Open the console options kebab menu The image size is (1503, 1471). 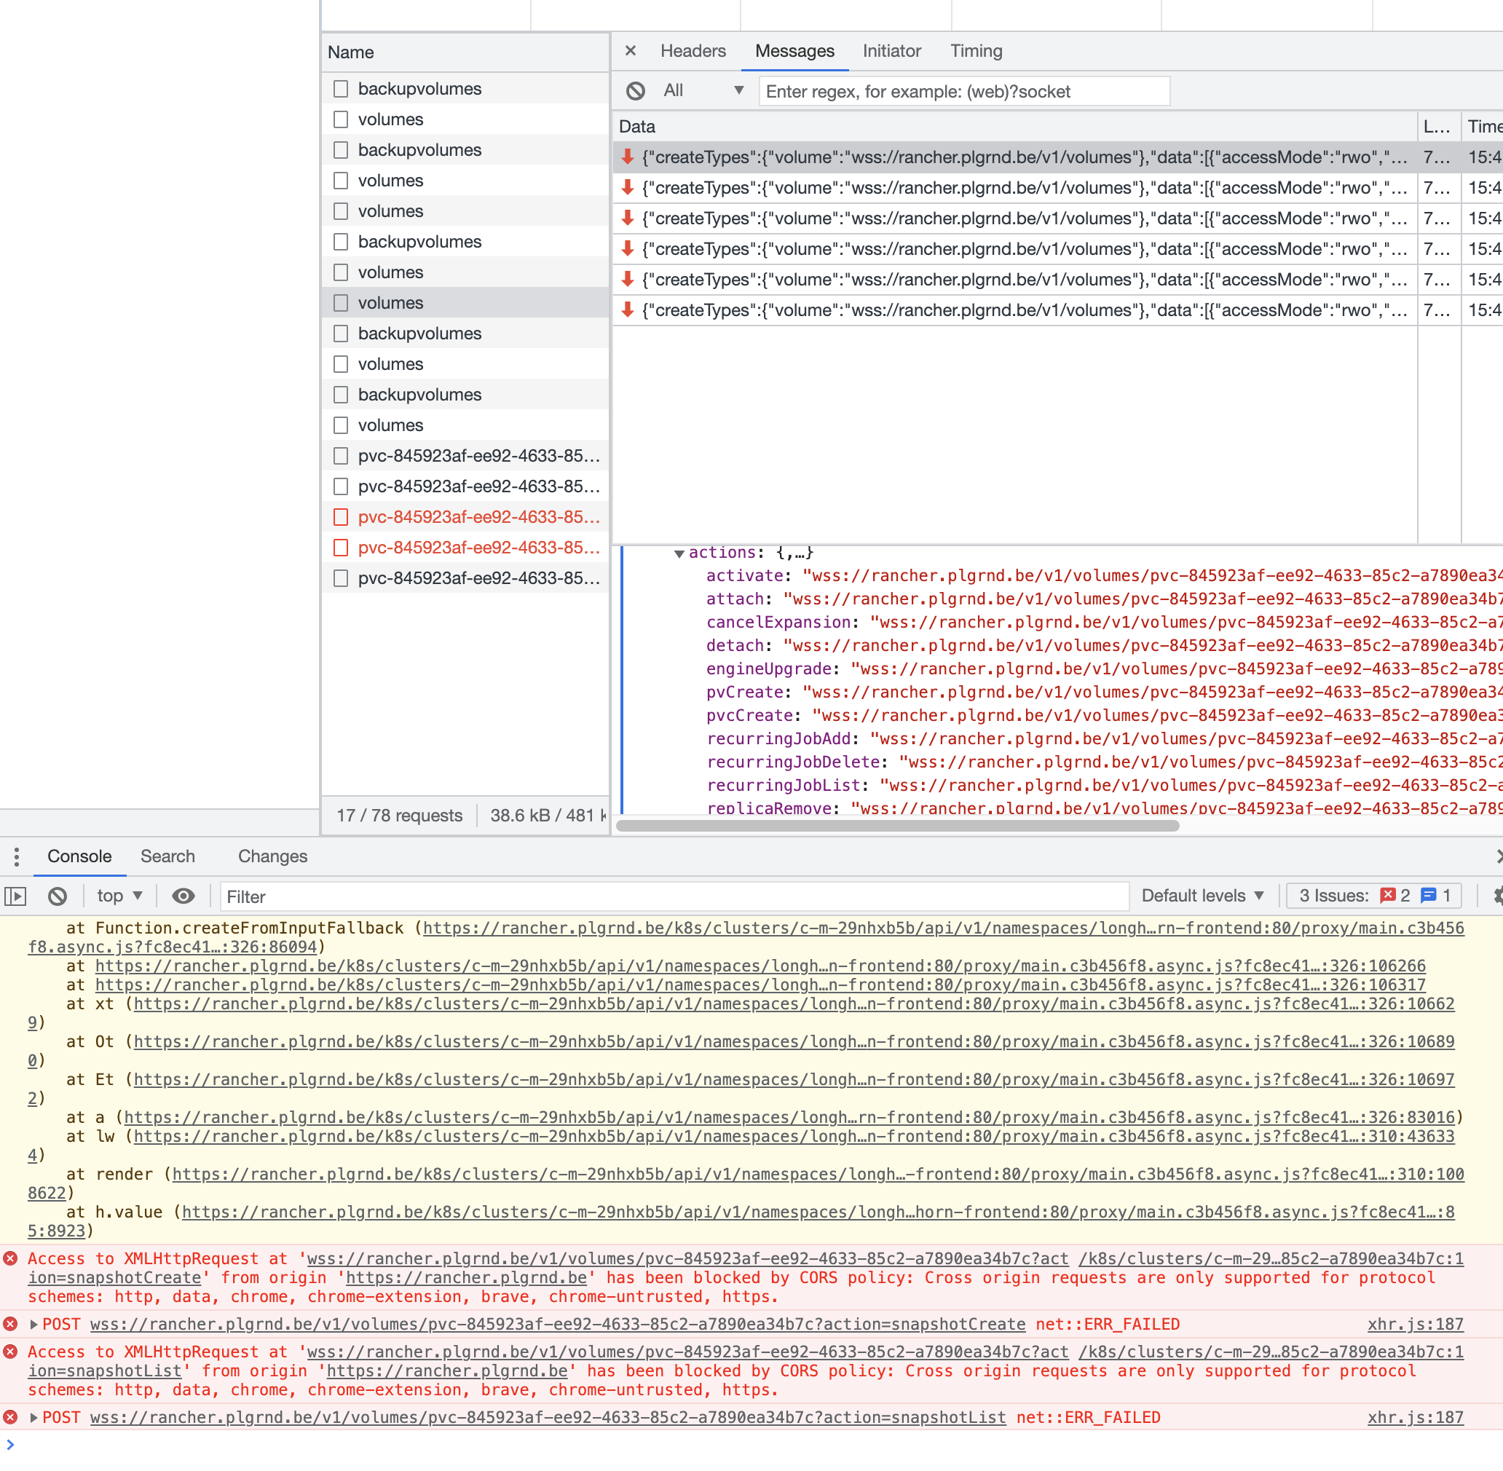[16, 856]
